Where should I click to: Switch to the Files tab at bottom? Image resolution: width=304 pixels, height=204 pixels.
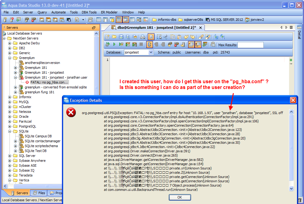click(39, 193)
